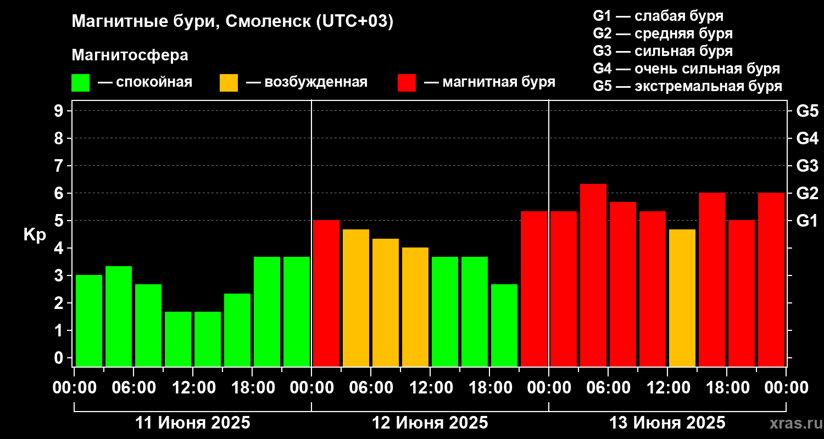Image resolution: width=824 pixels, height=439 pixels.
Task: Click the '12:00' time label under 13 June
Action: [x=667, y=388]
